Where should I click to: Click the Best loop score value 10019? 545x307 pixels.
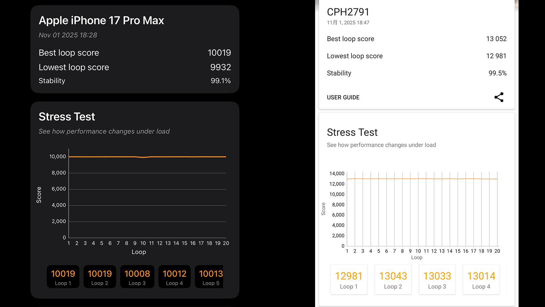click(219, 53)
